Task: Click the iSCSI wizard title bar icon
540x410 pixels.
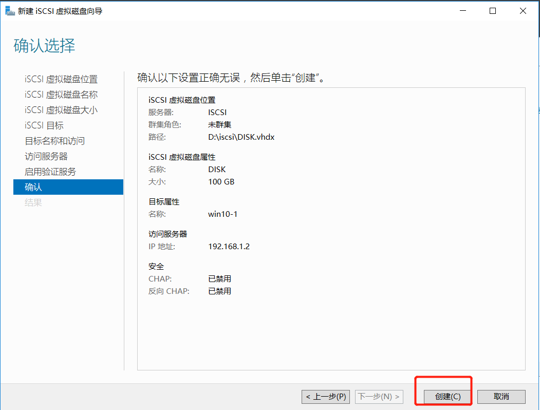Action: [x=10, y=10]
